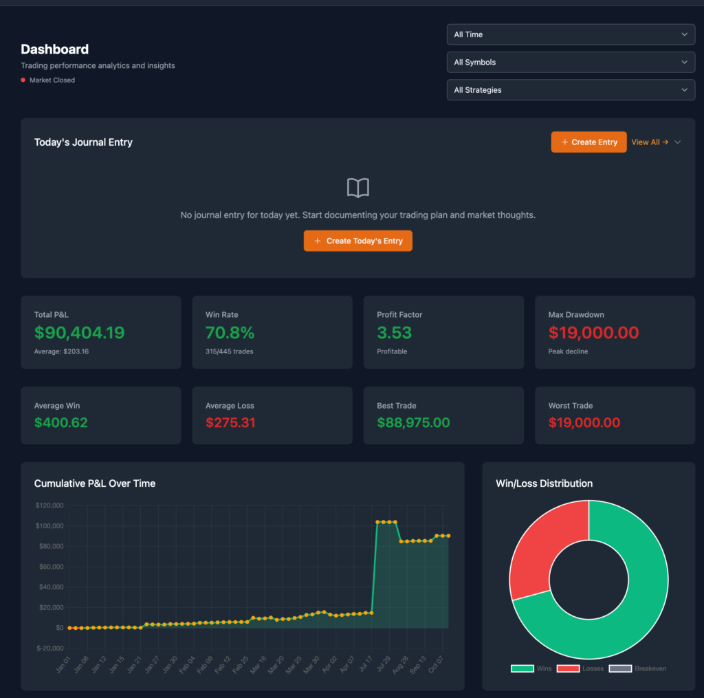The image size is (704, 698).
Task: Click the Create Today's Entry button
Action: click(357, 241)
